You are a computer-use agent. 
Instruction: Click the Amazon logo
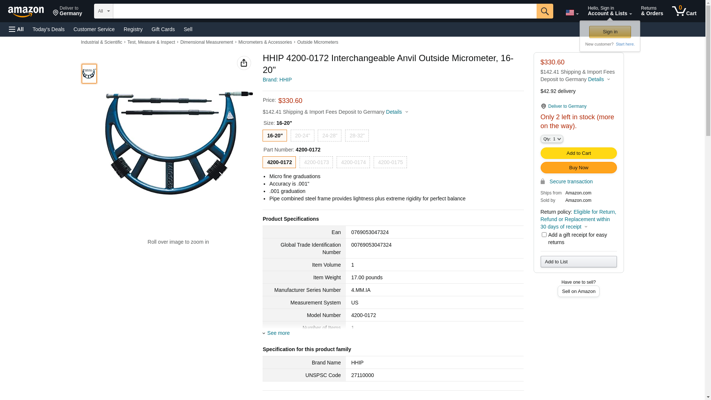[26, 11]
